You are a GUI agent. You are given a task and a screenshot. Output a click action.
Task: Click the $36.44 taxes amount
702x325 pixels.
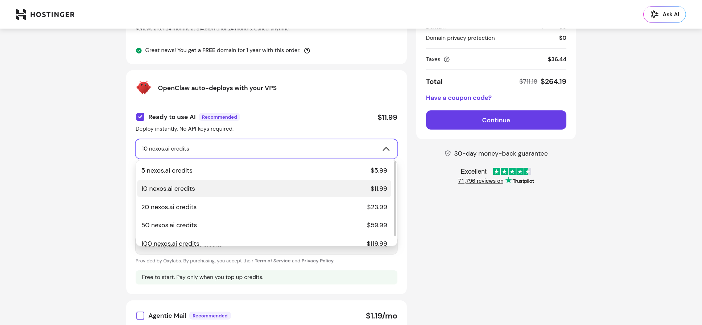[x=557, y=59]
